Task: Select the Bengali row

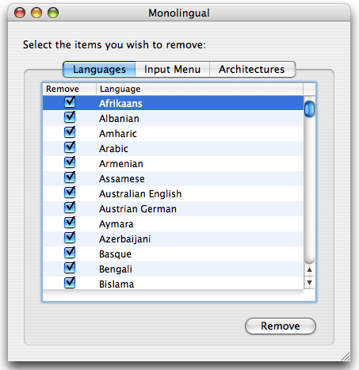Action: 173,269
